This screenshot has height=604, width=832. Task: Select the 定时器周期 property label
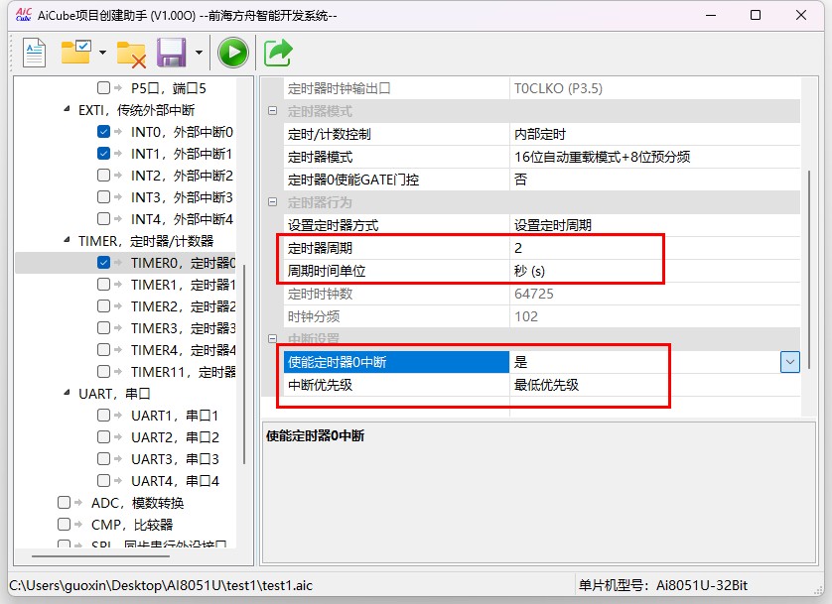(396, 248)
